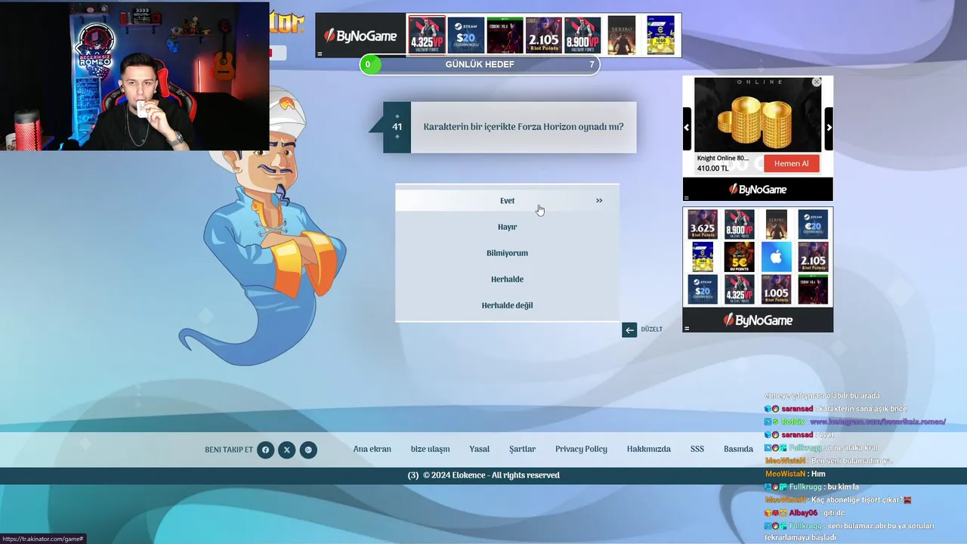Open the Privacy Policy link

[x=581, y=449]
